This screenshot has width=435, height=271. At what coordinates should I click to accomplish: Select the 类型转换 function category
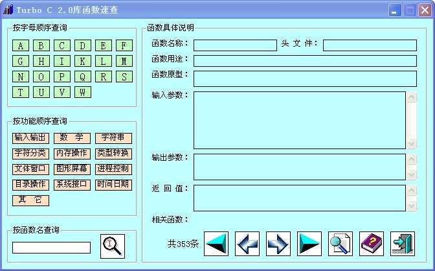[113, 154]
